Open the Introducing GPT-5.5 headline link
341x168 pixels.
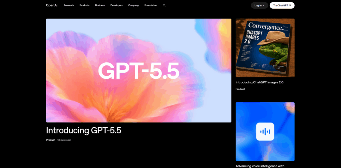tap(84, 130)
